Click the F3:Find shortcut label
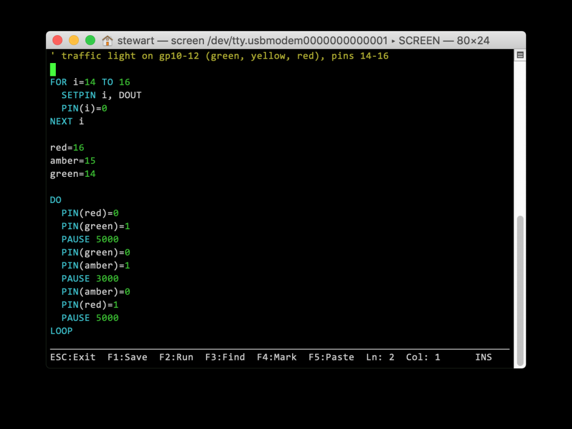The width and height of the screenshot is (572, 429). tap(225, 357)
